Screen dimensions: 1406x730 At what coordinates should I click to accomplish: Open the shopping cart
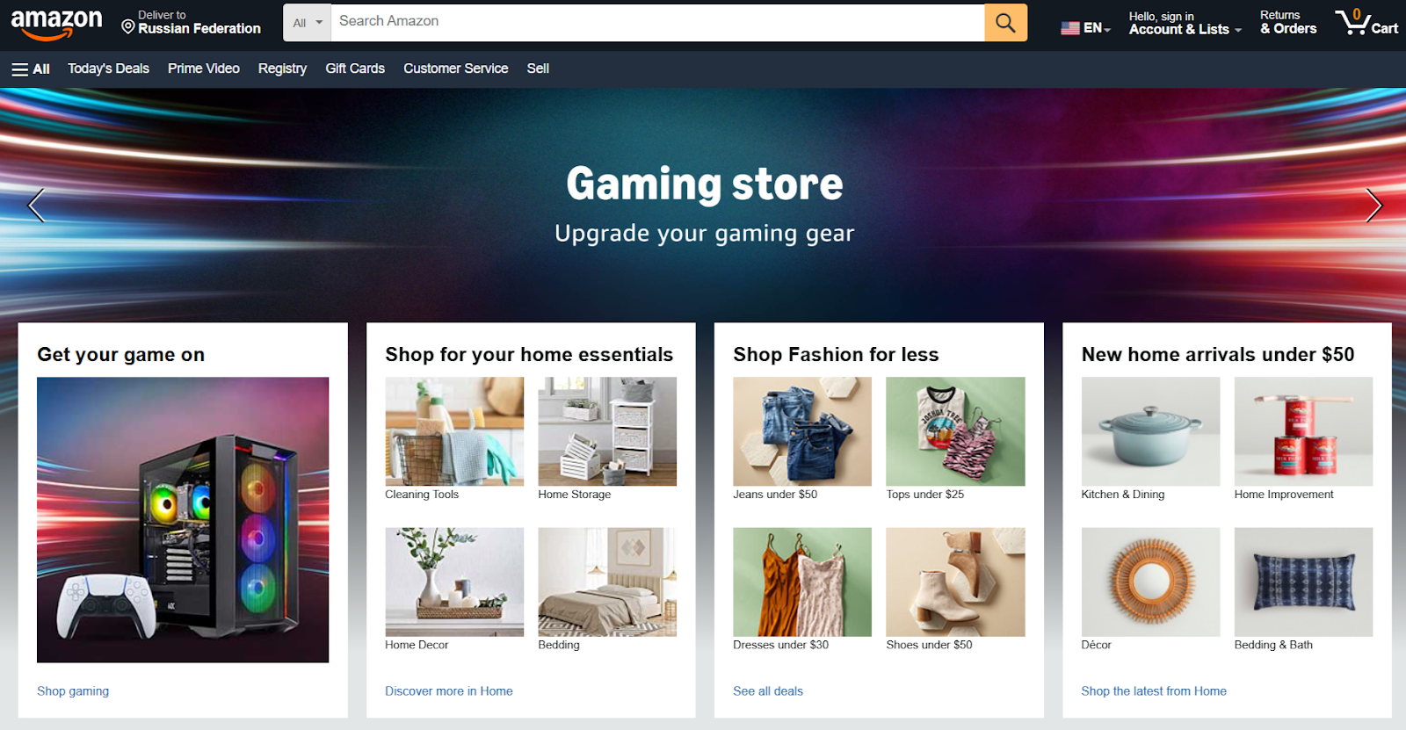1366,22
